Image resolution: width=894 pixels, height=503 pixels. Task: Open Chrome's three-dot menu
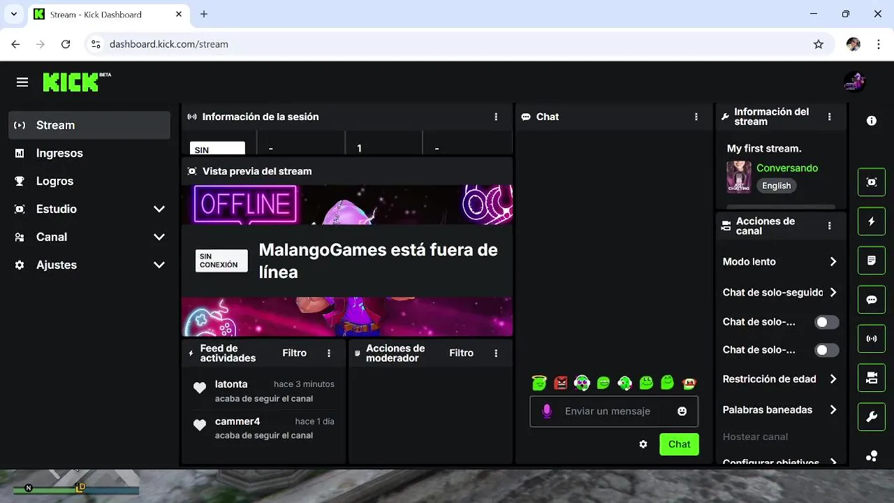(x=879, y=44)
